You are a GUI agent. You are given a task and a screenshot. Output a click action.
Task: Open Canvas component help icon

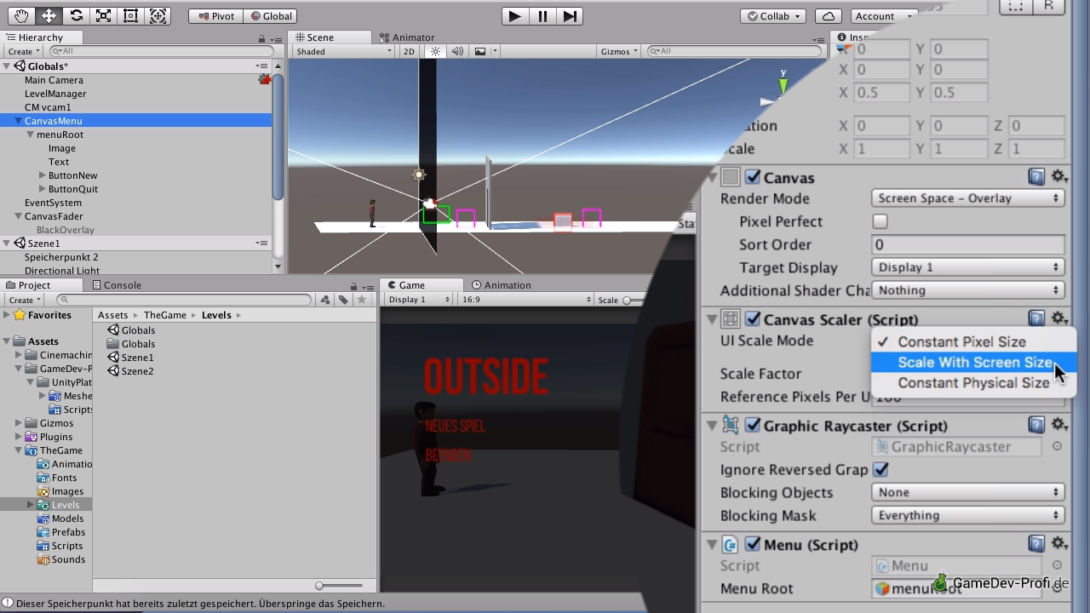(x=1036, y=177)
